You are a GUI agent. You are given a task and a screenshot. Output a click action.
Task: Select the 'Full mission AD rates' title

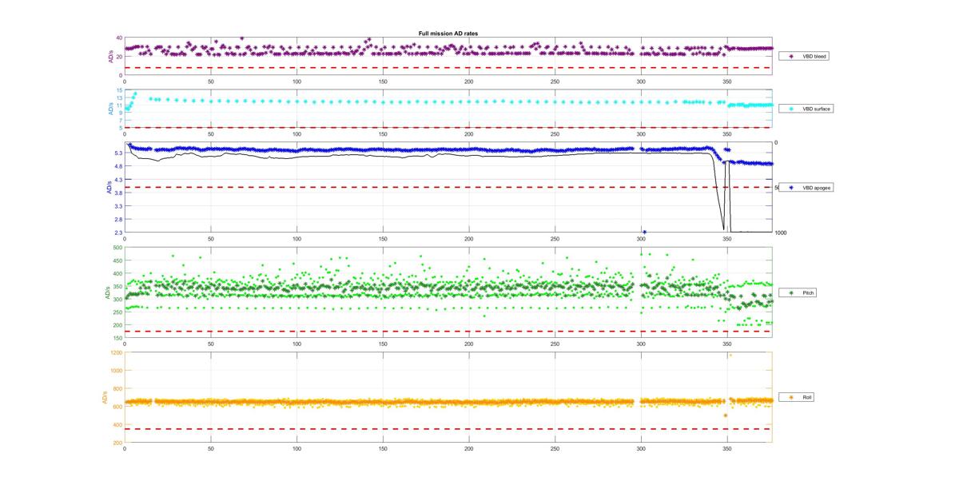pos(448,33)
